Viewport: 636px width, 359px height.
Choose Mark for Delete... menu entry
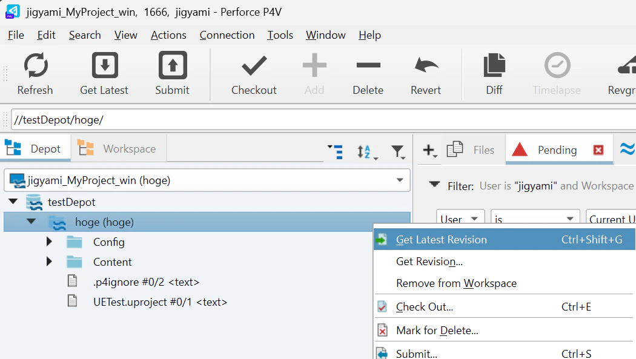point(504,330)
